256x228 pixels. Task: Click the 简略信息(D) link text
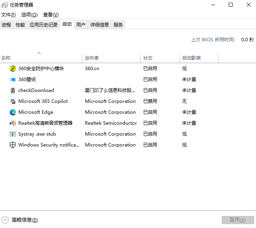[x=25, y=220]
